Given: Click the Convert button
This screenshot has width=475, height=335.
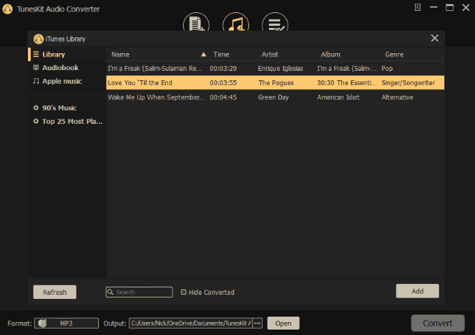Looking at the screenshot, I should coord(437,323).
